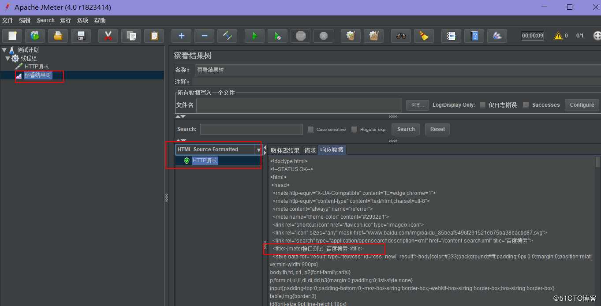Click the round icon after the 0/1 thread count
The height and width of the screenshot is (306, 601).
pos(597,36)
